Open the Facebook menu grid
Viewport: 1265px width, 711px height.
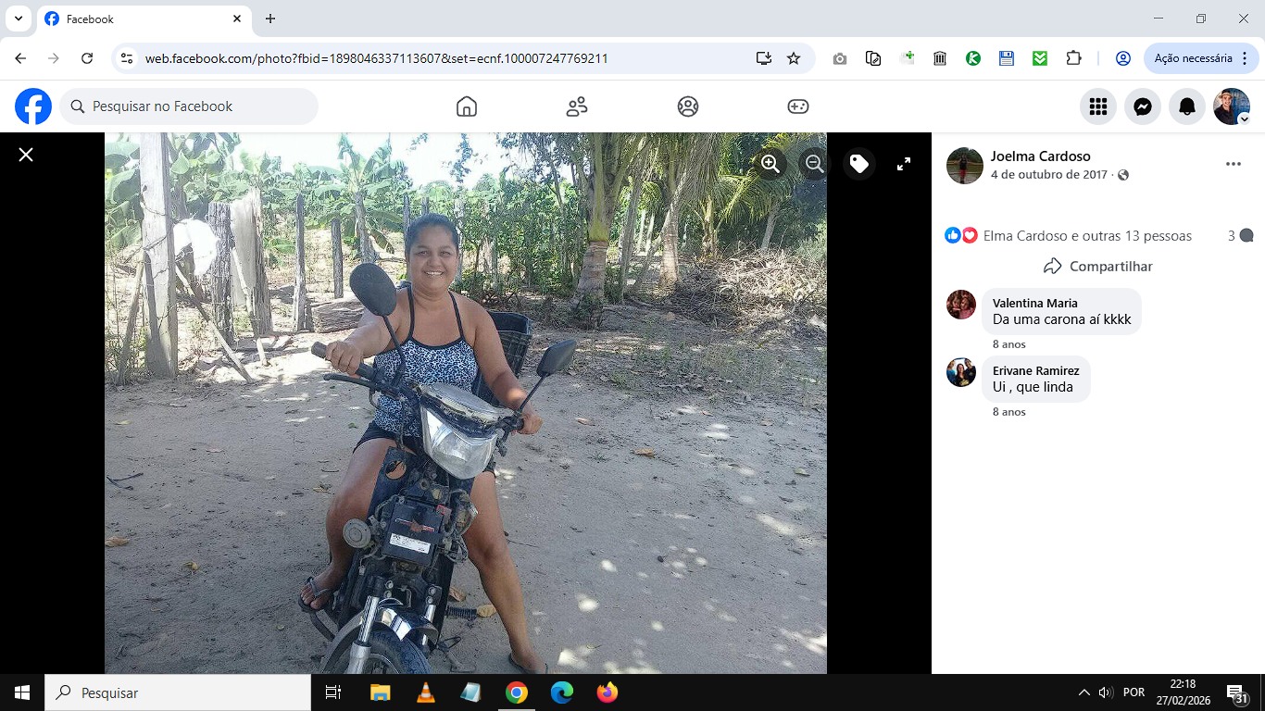[x=1098, y=106]
